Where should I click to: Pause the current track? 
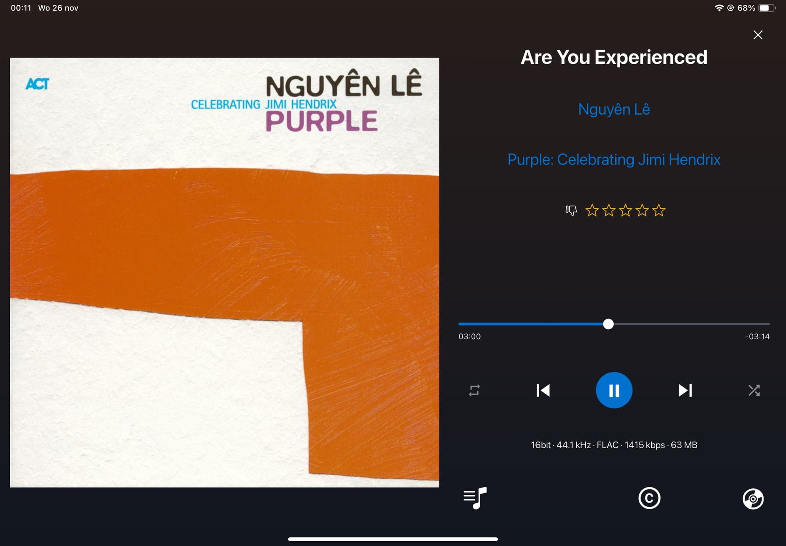[614, 390]
